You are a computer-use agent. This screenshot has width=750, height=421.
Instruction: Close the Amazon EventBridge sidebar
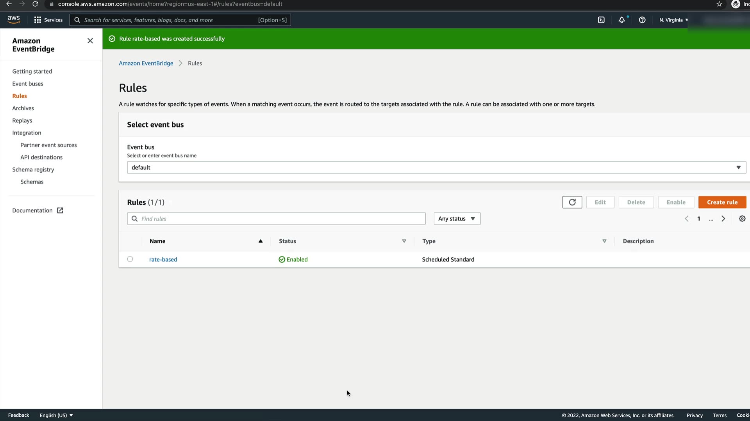(90, 41)
